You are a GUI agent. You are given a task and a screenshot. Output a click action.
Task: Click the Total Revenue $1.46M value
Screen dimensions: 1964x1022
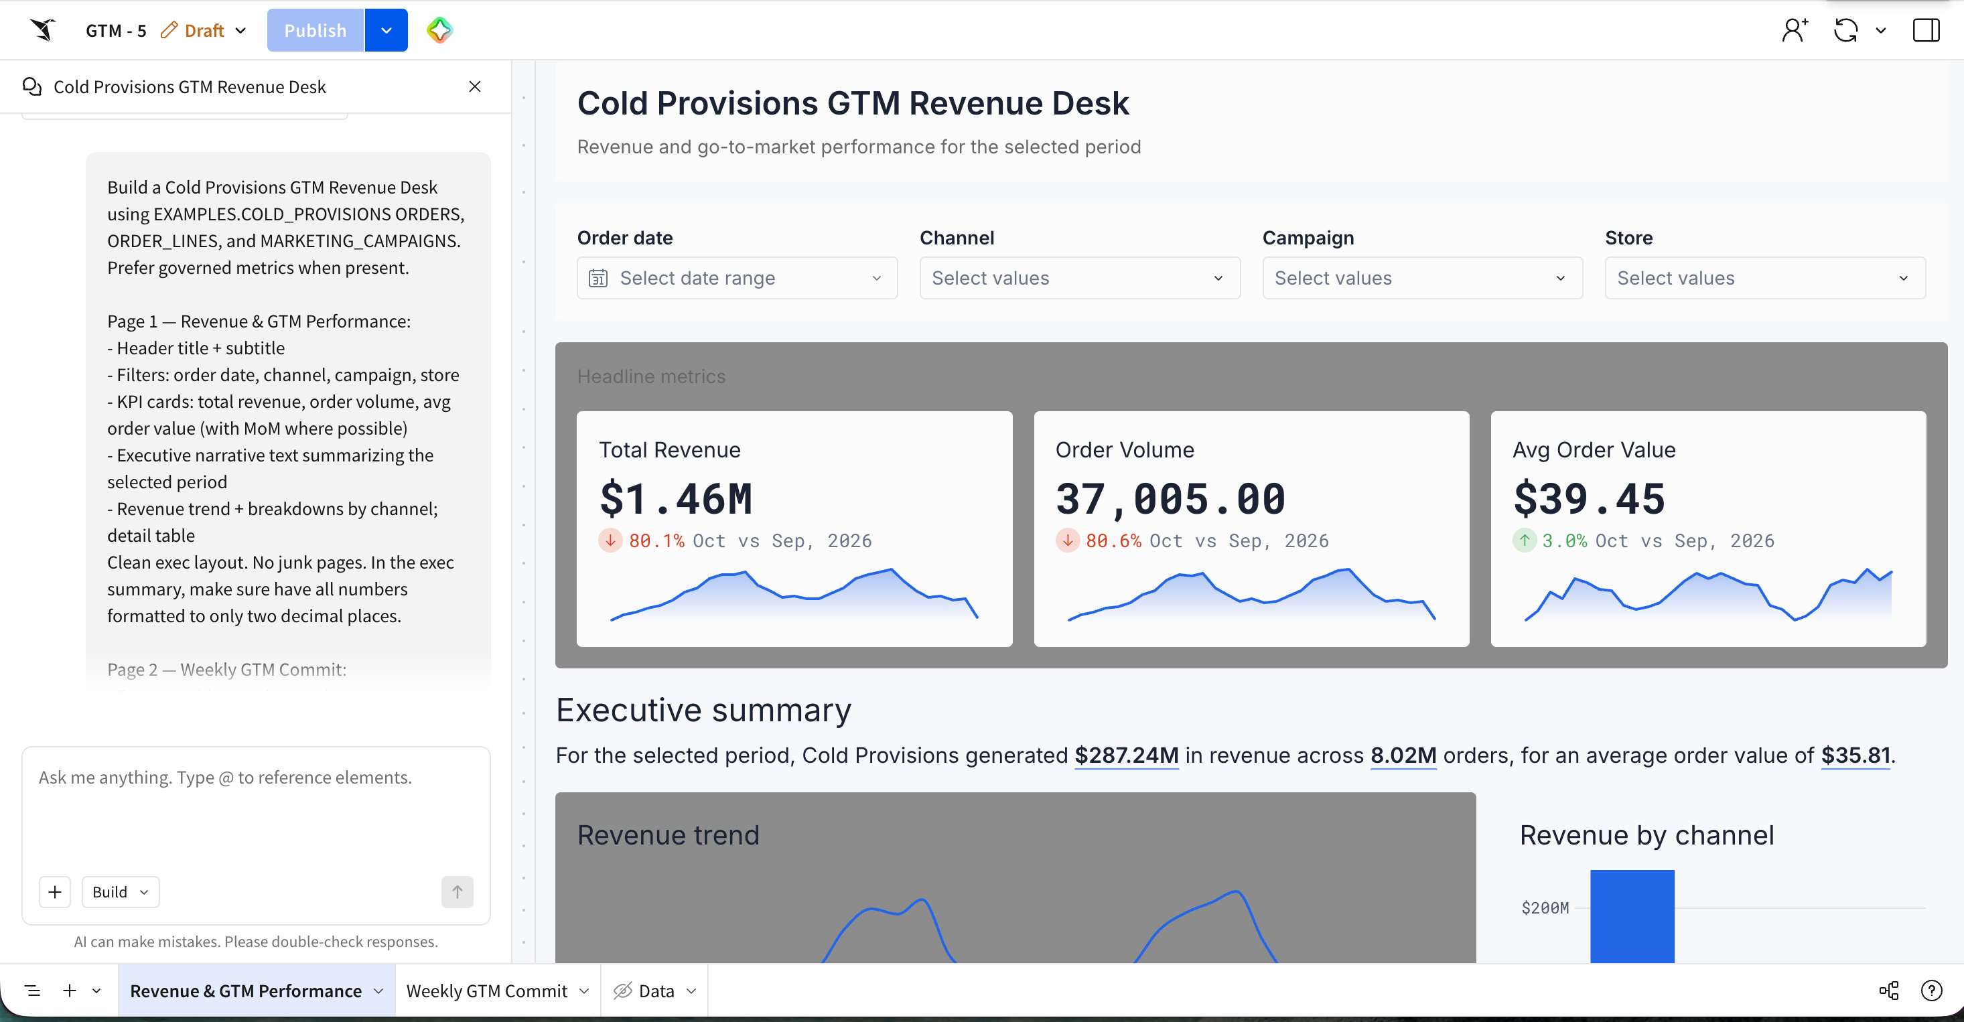[x=675, y=498]
